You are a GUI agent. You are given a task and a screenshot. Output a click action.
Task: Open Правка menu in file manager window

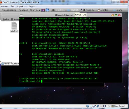pos(15,19)
